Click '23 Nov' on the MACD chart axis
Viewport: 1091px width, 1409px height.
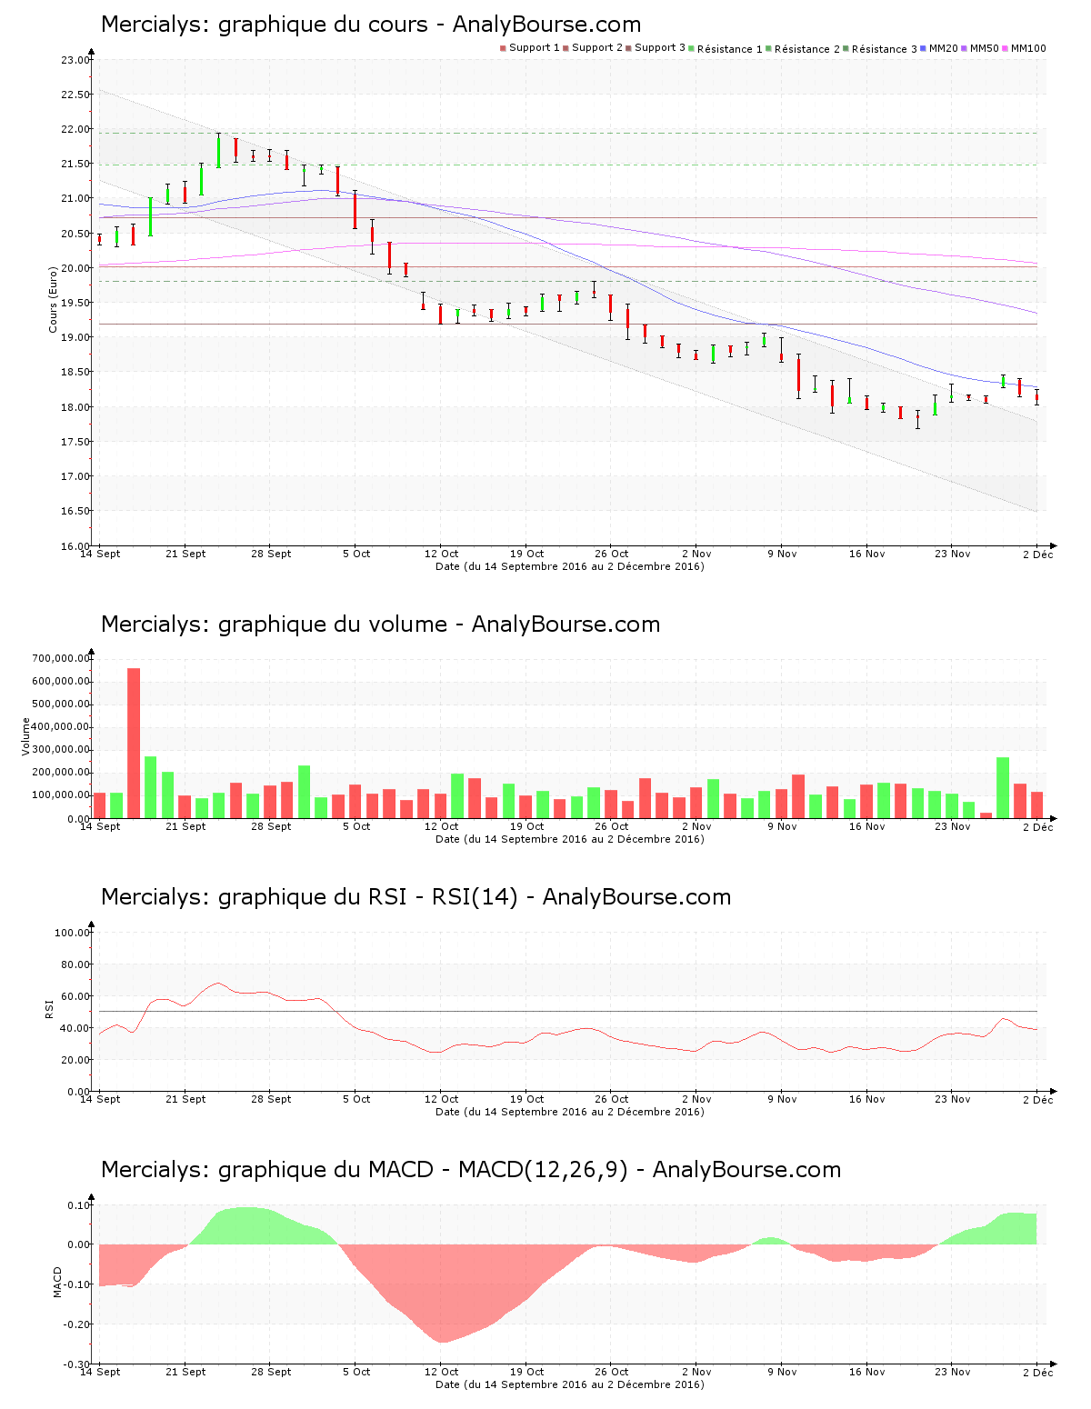(953, 1372)
